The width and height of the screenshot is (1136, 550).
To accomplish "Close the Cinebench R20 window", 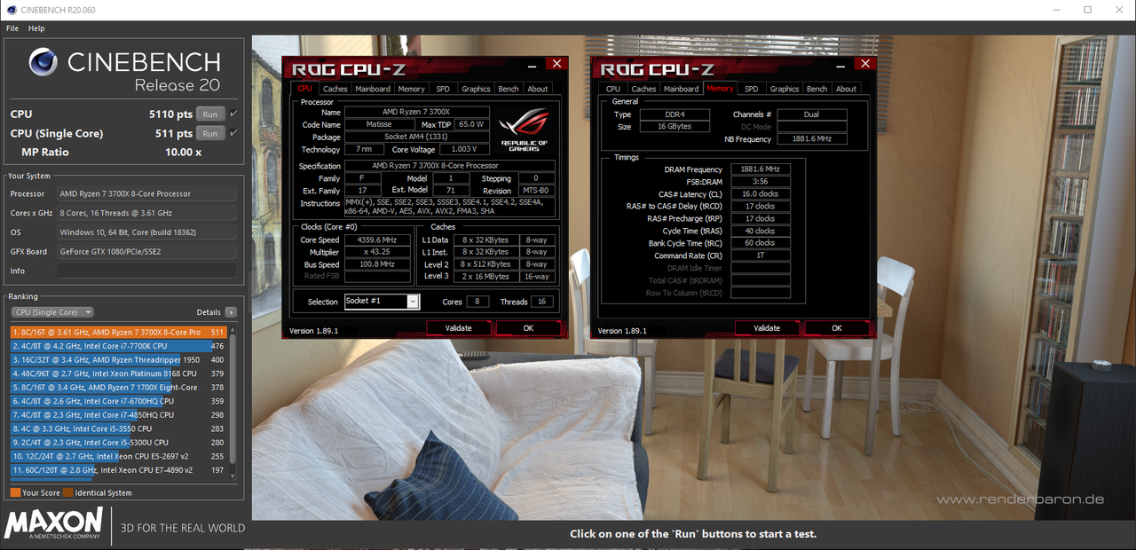I will pyautogui.click(x=1119, y=10).
